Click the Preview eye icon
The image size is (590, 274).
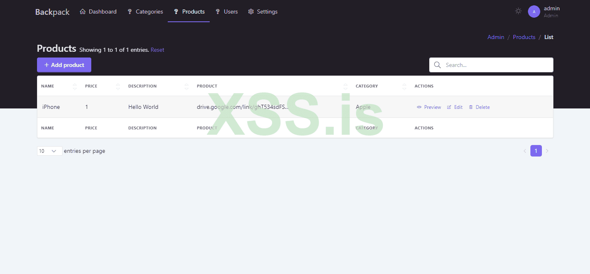(x=419, y=107)
